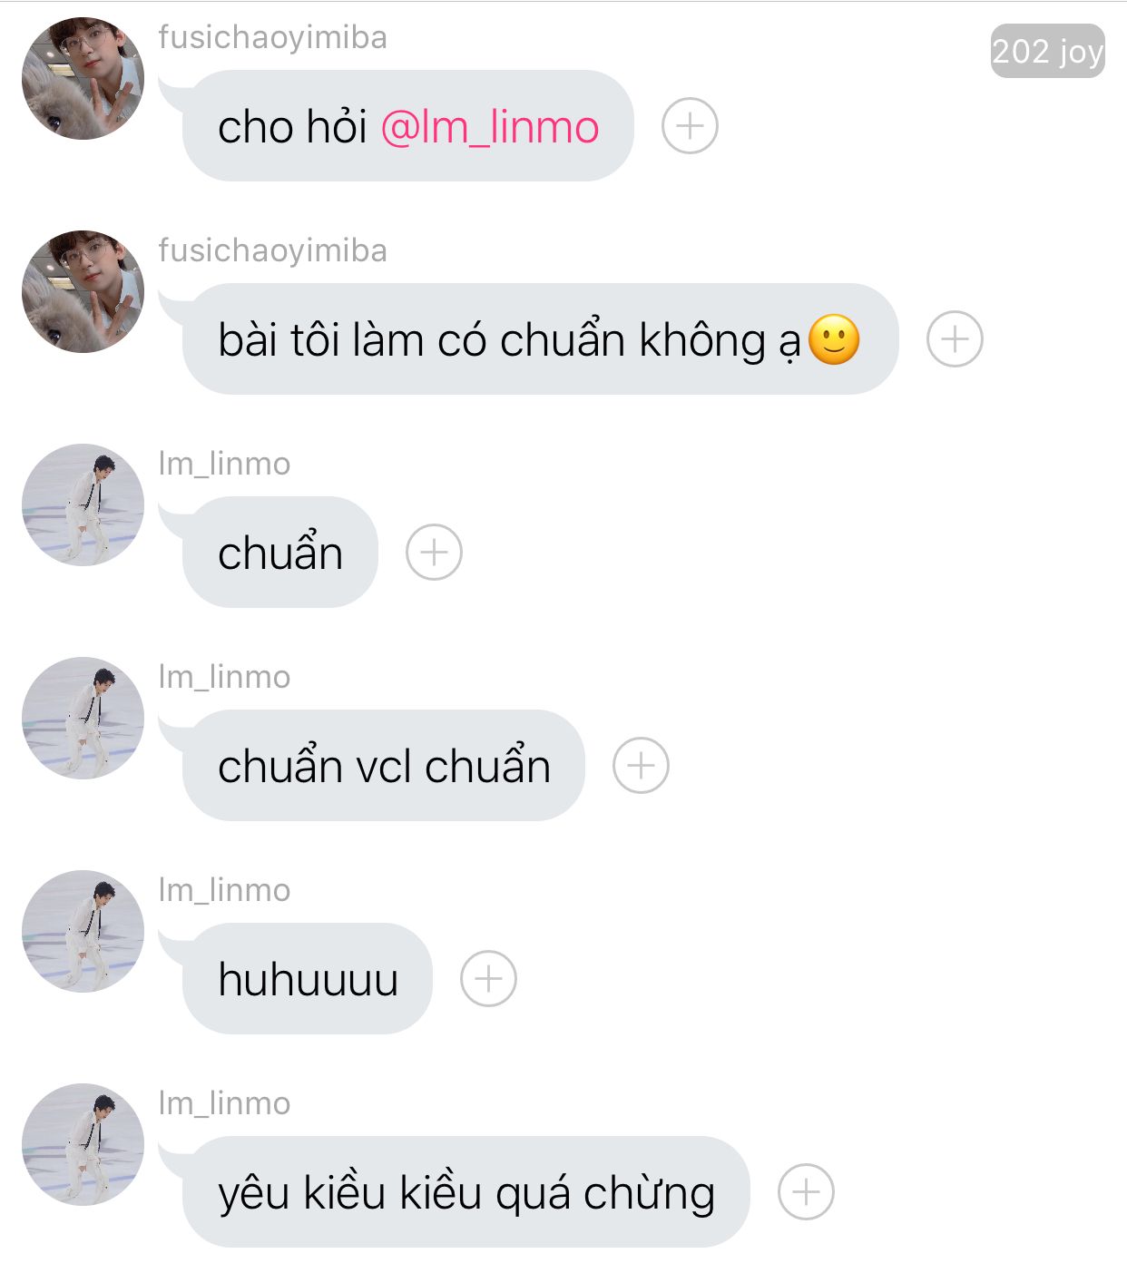This screenshot has width=1127, height=1283.
Task: Open lm_linmo avatar beside "chuẩn" message
Action: pyautogui.click(x=83, y=504)
